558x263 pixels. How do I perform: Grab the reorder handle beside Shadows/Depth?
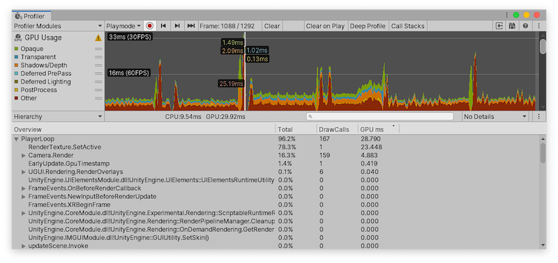coord(98,65)
